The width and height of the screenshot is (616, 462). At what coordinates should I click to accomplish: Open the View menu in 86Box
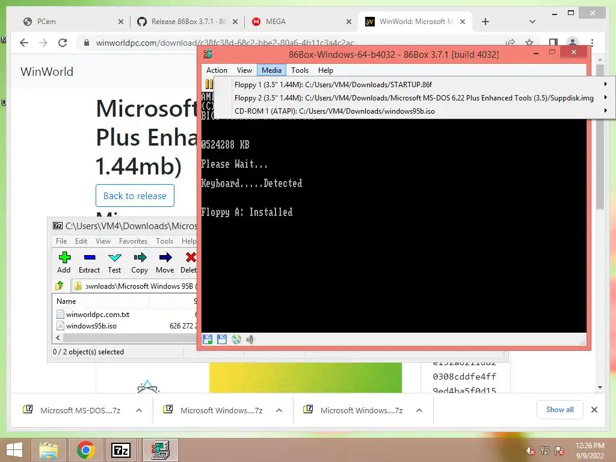tap(244, 70)
